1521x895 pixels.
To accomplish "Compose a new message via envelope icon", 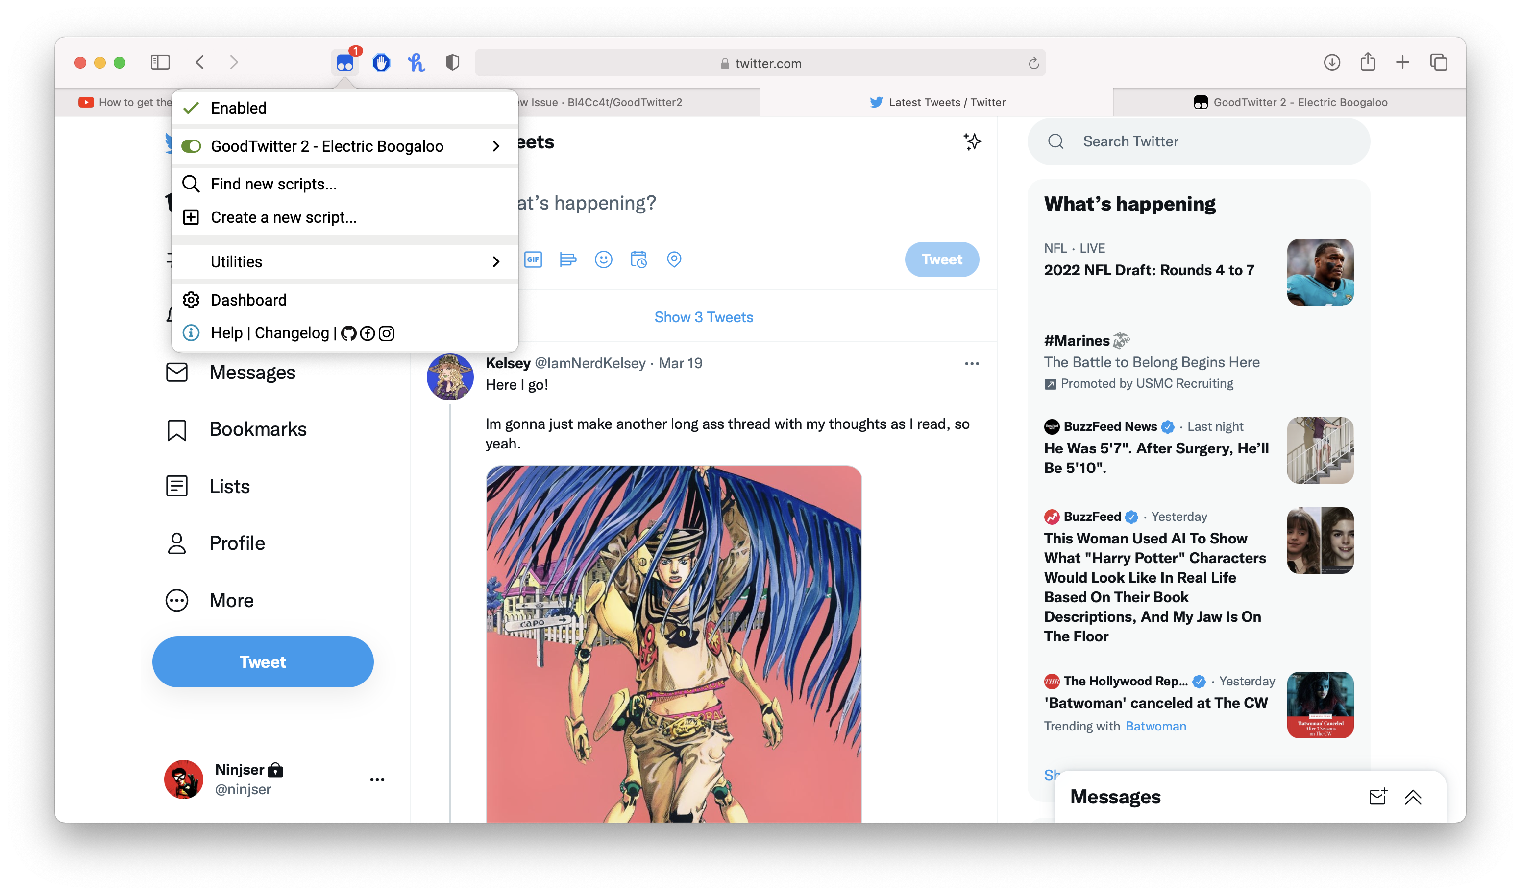I will click(x=1377, y=797).
